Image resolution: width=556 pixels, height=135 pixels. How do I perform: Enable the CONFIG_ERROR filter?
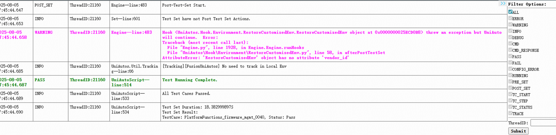point(510,69)
